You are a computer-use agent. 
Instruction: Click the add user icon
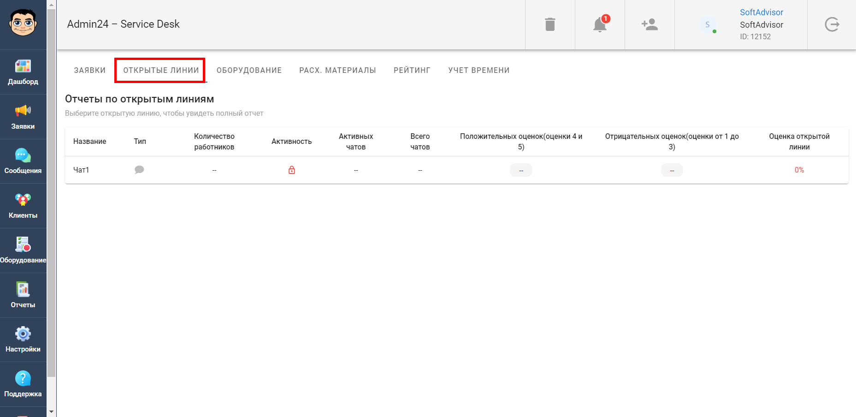(649, 24)
